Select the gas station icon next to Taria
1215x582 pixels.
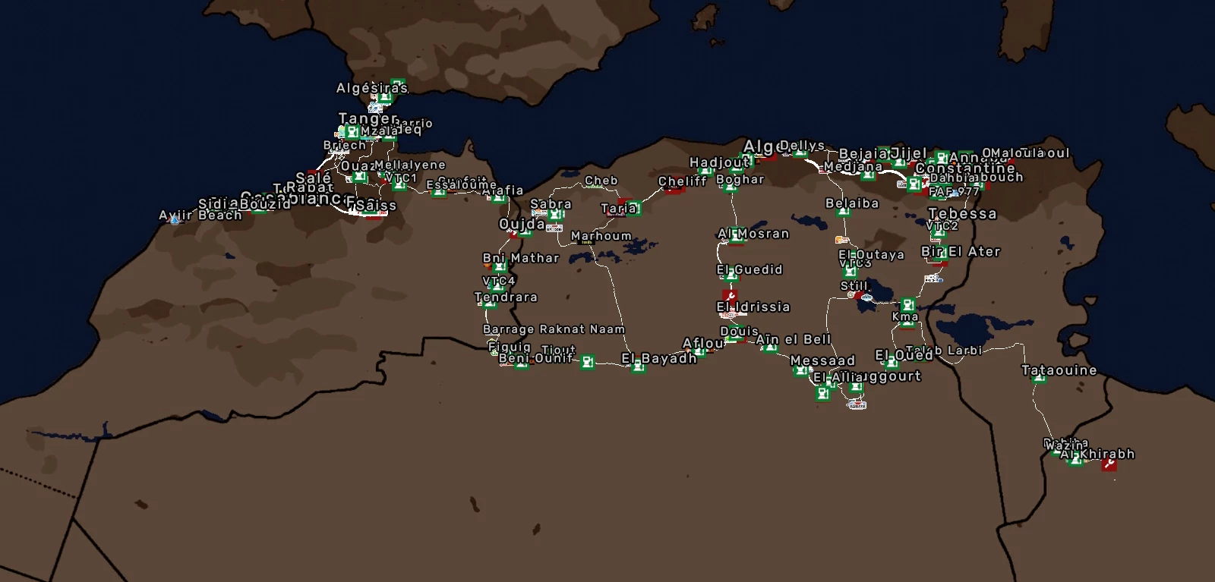click(x=633, y=209)
